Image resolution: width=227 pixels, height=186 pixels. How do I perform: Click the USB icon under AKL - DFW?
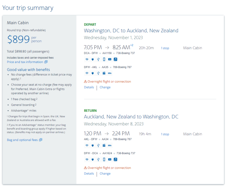tap(98, 145)
